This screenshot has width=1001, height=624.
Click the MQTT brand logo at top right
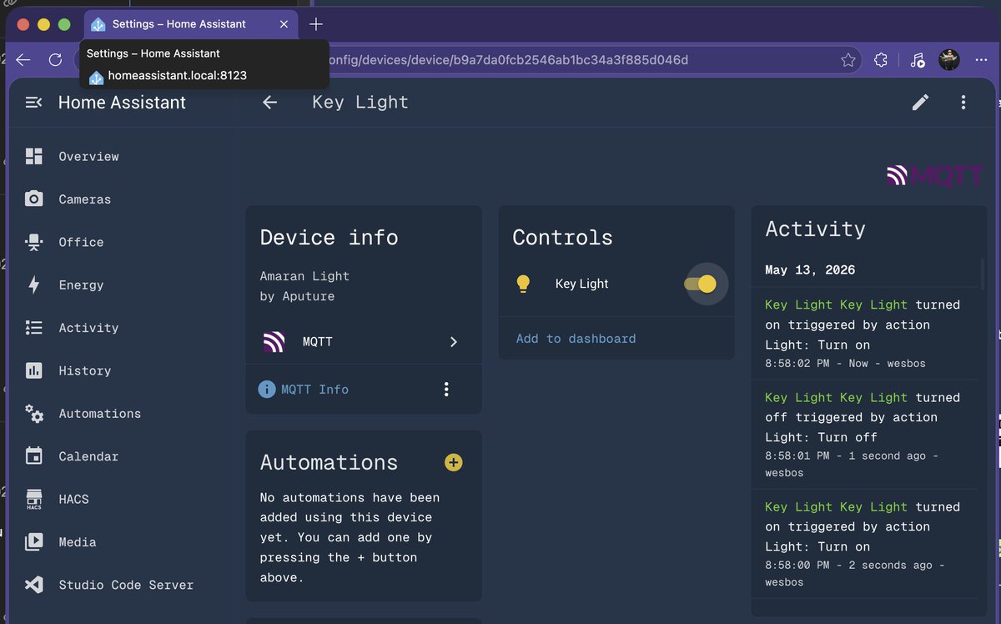pos(936,175)
